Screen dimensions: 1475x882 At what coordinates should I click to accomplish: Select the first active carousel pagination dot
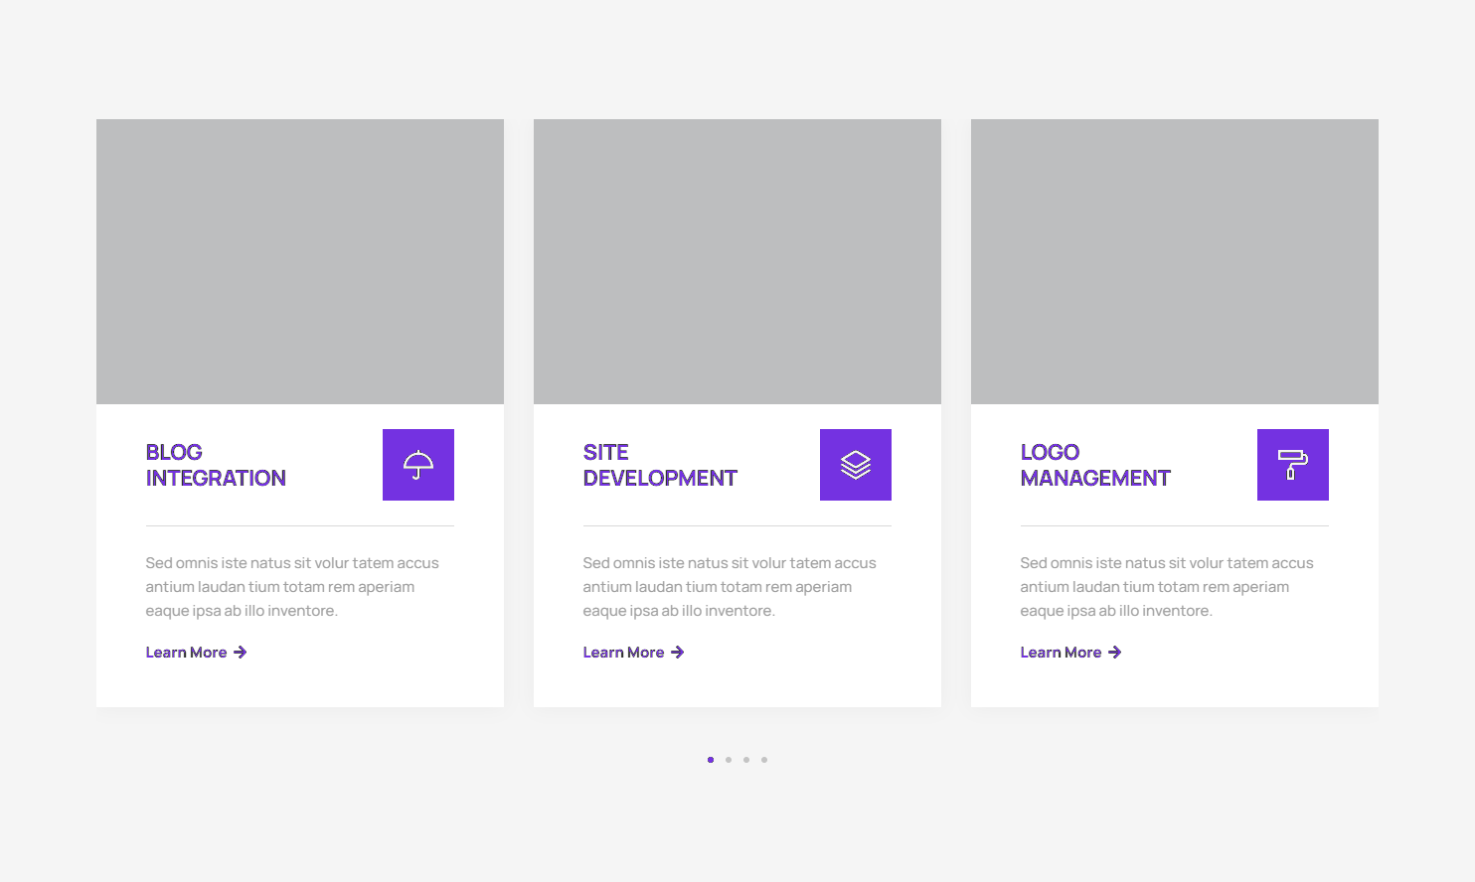711,760
